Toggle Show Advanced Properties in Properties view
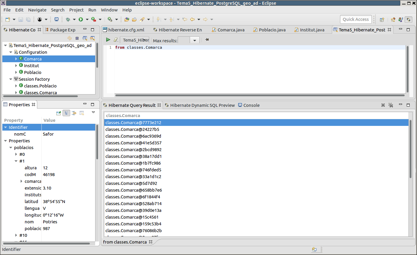The height and width of the screenshot is (255, 417). (74, 113)
